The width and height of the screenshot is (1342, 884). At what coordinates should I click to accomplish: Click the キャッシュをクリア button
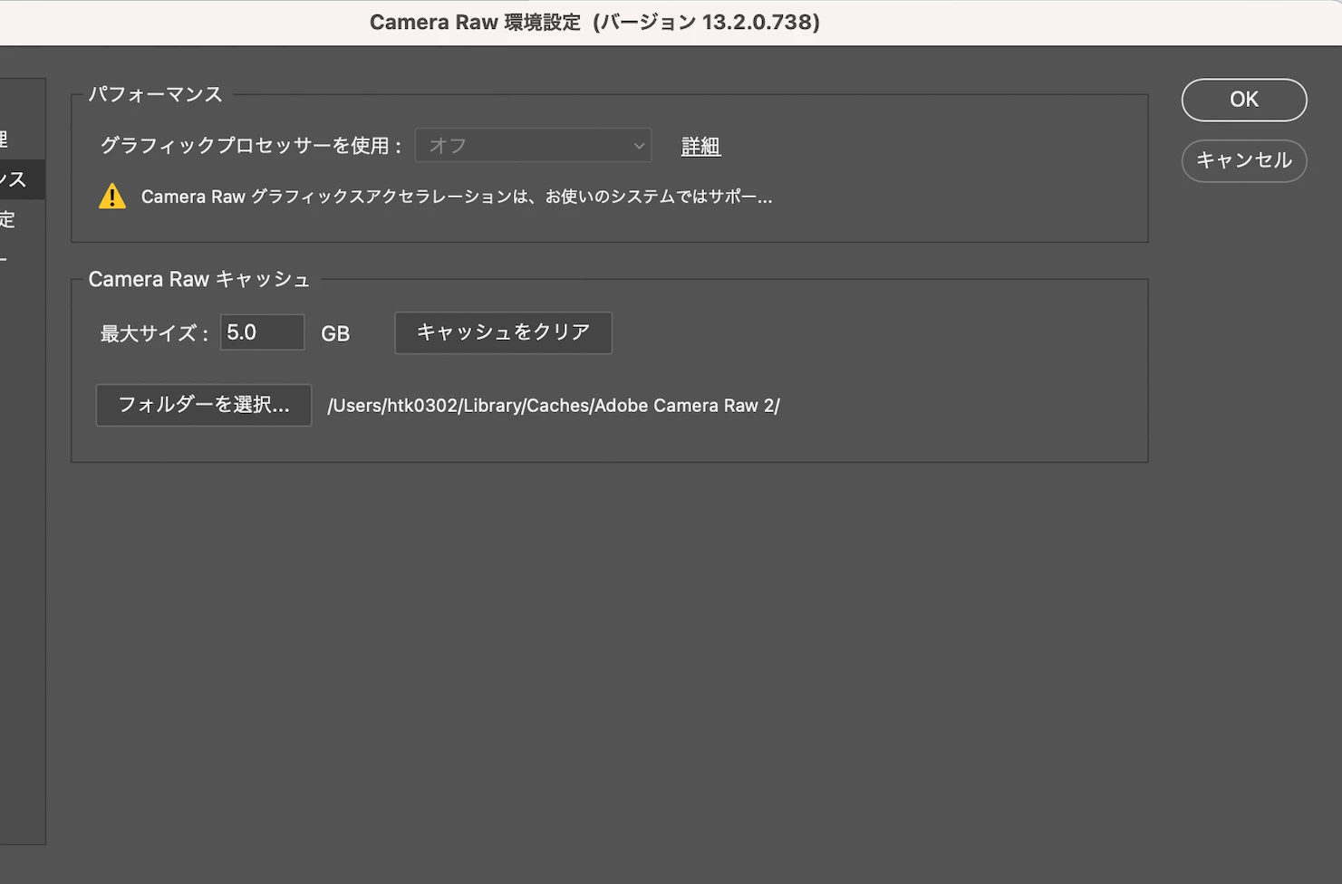pyautogui.click(x=503, y=332)
